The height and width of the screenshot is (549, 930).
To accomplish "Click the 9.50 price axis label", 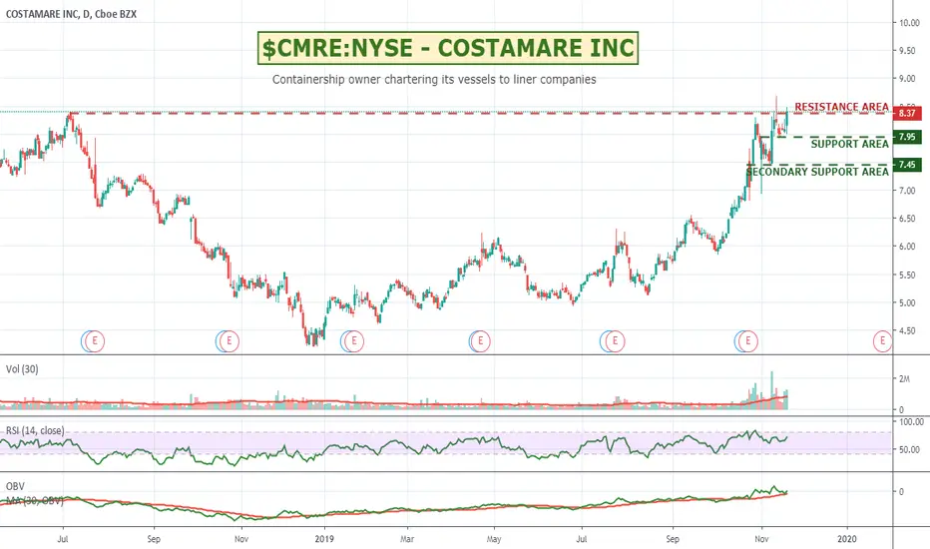I will point(907,51).
